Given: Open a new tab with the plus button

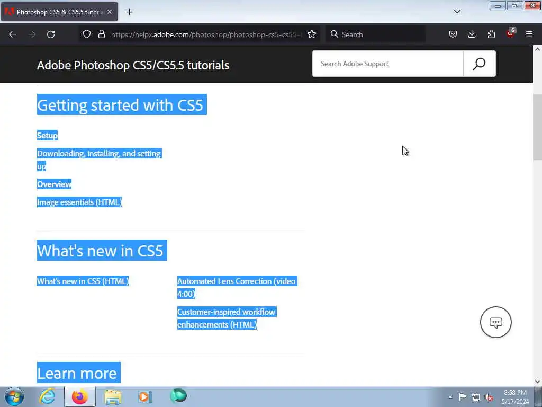Looking at the screenshot, I should click(129, 12).
